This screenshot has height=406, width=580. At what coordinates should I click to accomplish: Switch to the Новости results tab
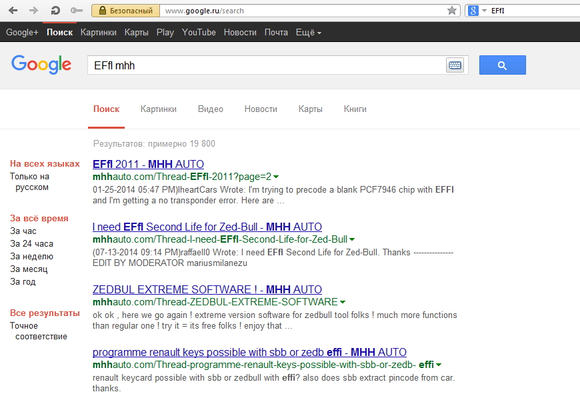point(261,109)
